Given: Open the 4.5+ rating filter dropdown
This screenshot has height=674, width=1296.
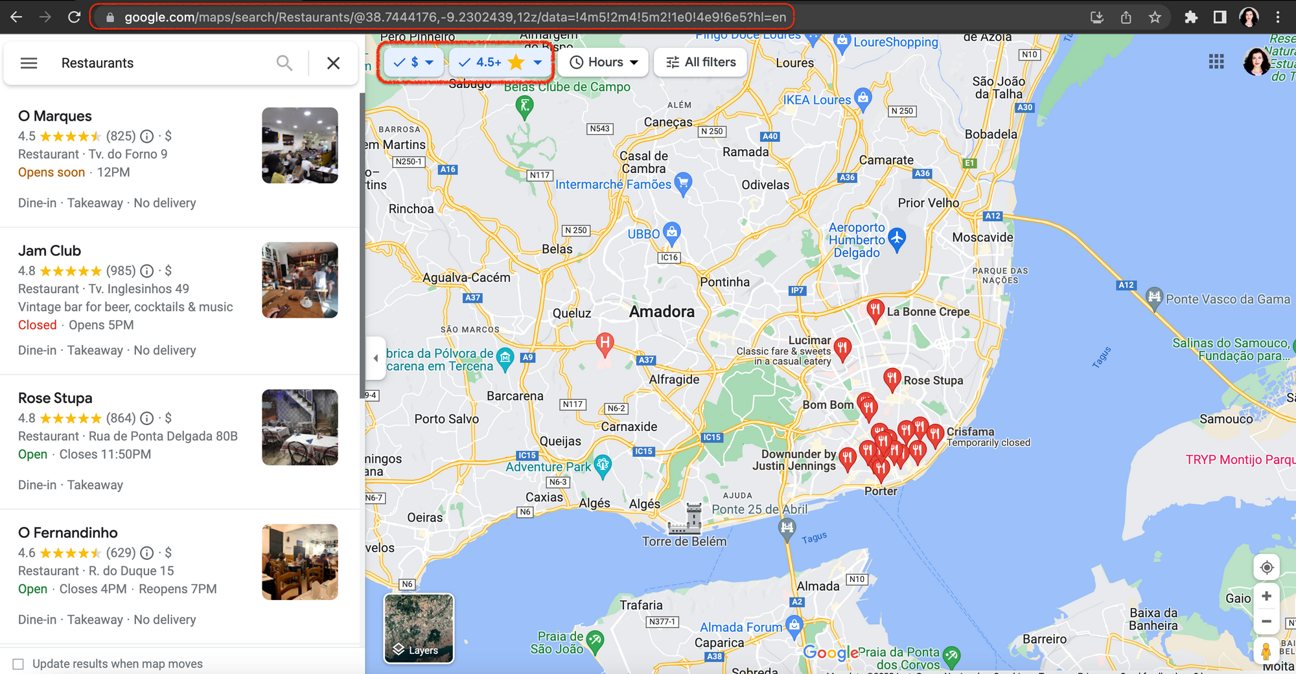Looking at the screenshot, I should point(500,62).
